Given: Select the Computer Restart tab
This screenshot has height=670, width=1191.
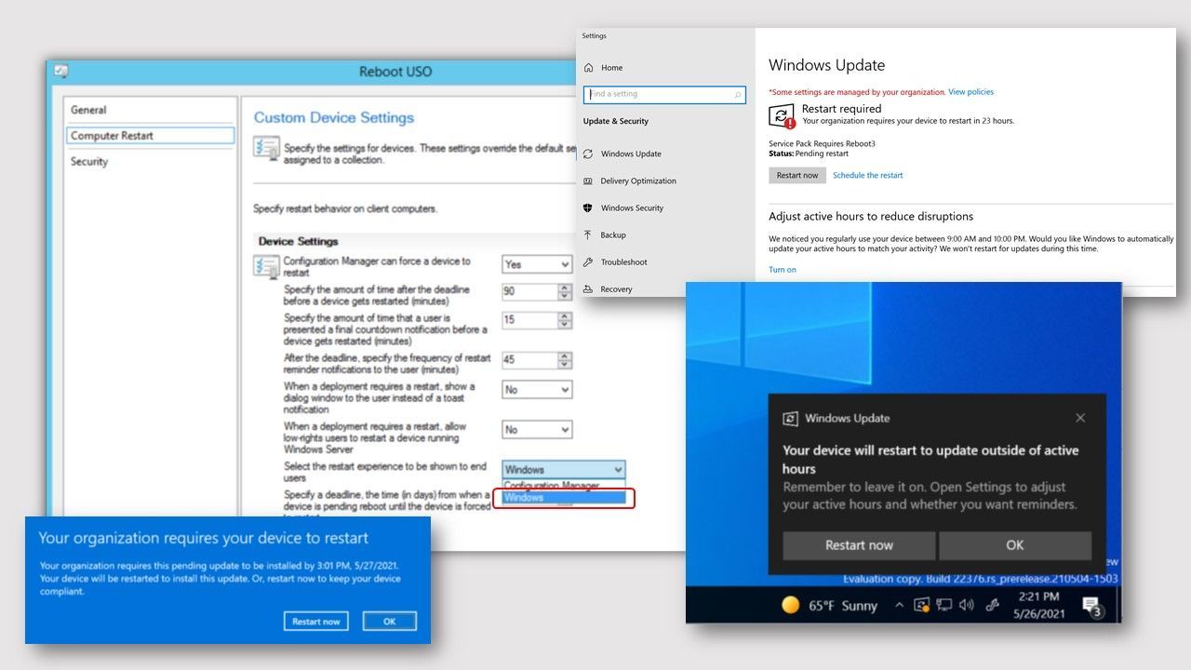Looking at the screenshot, I should click(151, 136).
